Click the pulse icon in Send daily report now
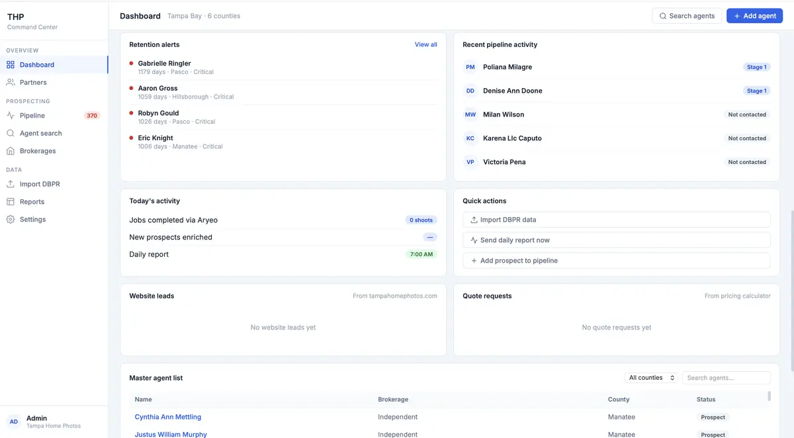This screenshot has height=438, width=794. coord(474,240)
